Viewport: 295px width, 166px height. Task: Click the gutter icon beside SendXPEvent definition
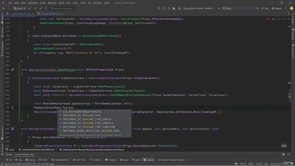point(12,70)
